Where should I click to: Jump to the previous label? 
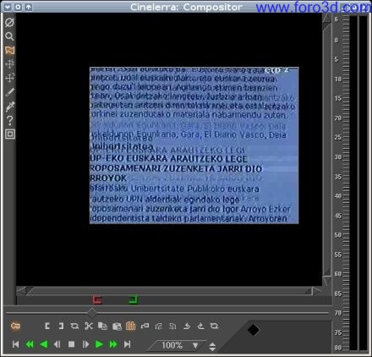pos(159,327)
